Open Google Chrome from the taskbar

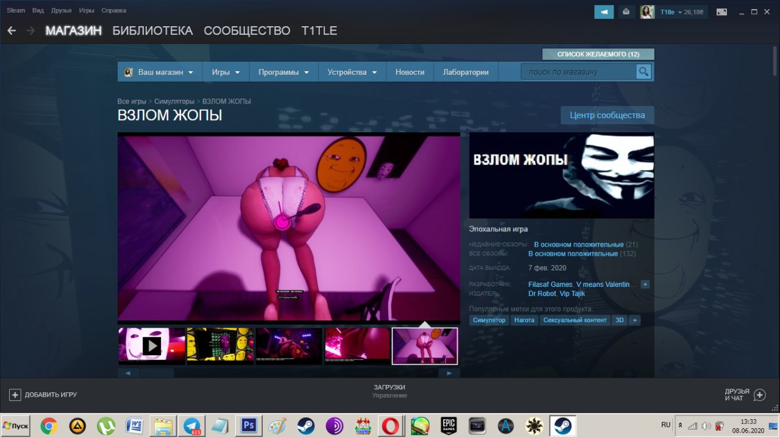coord(49,425)
